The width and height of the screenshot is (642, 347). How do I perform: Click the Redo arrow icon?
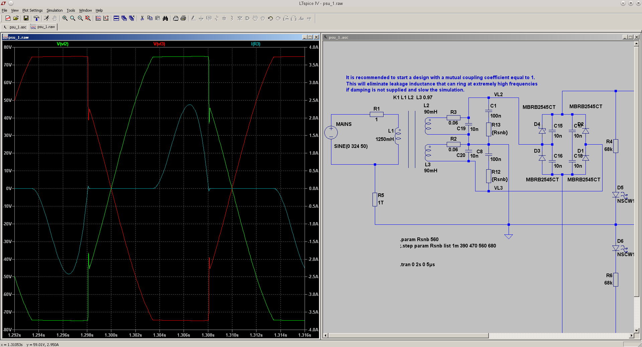(x=278, y=18)
